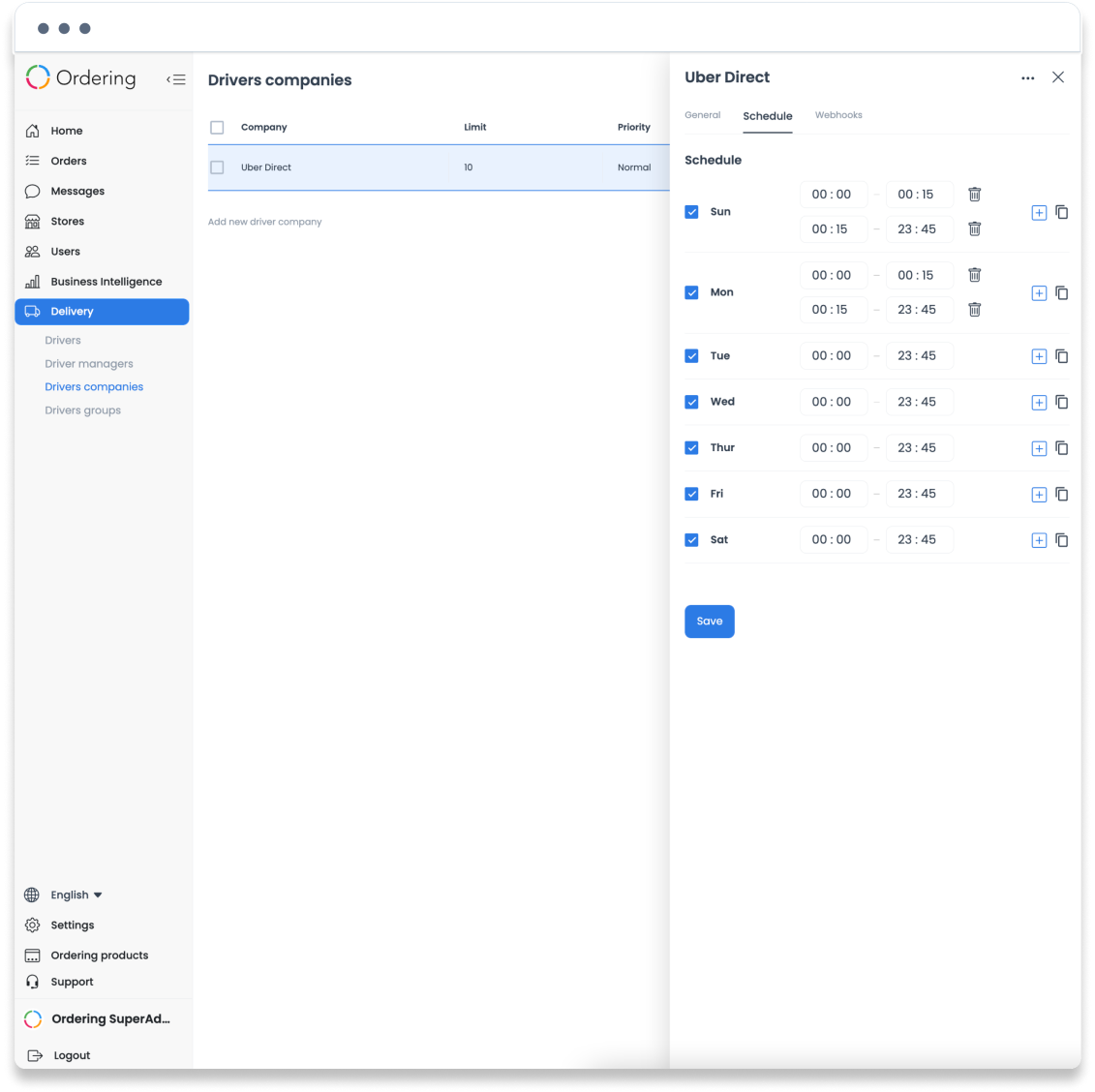This screenshot has width=1095, height=1092.
Task: Uncheck the Tue schedule checkbox
Action: point(691,356)
